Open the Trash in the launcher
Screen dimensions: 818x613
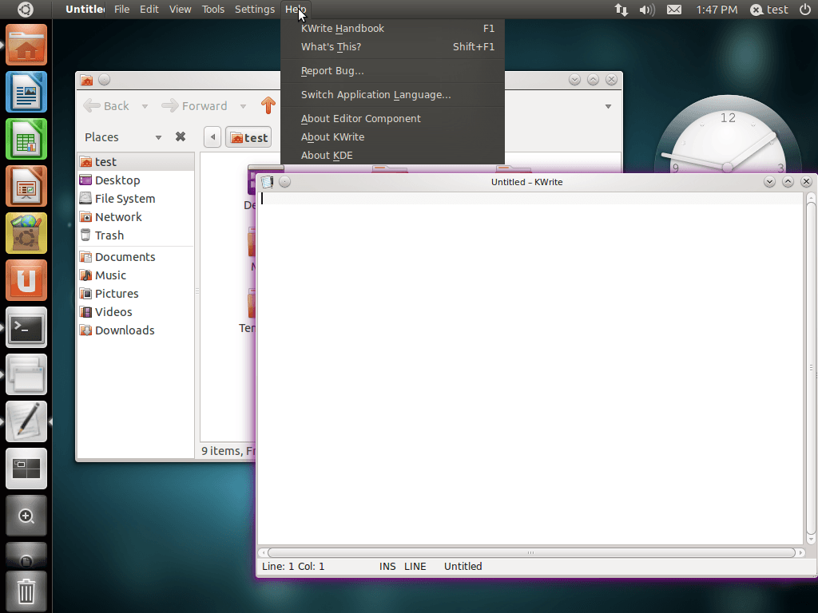point(26,591)
